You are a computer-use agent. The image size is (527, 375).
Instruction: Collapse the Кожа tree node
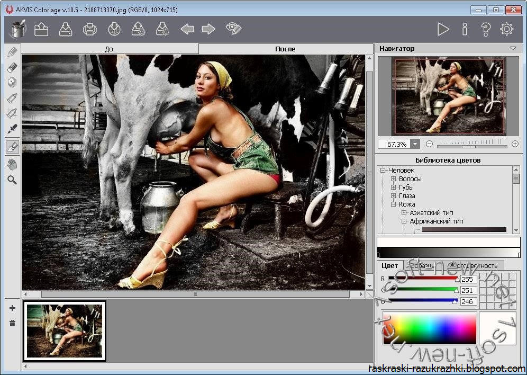click(x=393, y=204)
